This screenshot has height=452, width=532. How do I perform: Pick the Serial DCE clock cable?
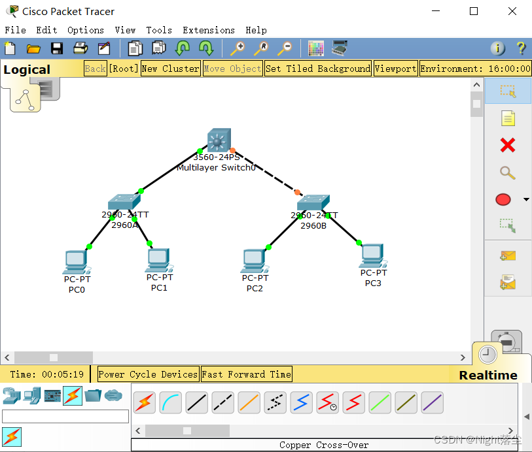click(x=327, y=402)
